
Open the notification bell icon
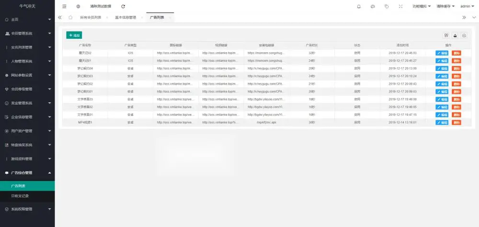pos(359,6)
